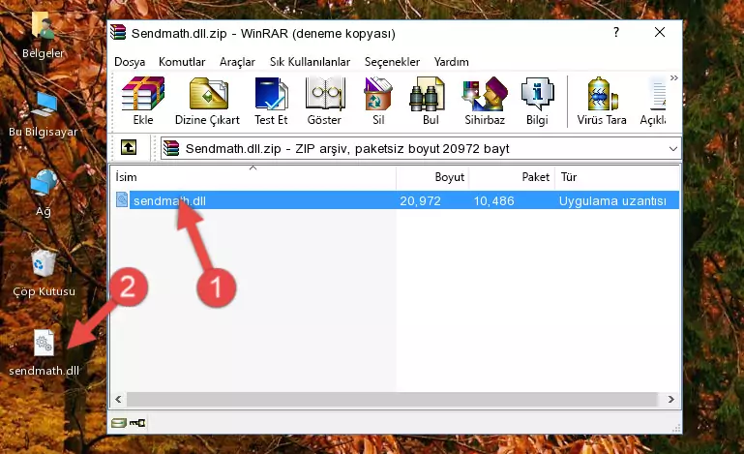The image size is (744, 454).
Task: Click the key password status bar icon
Action: 137,423
